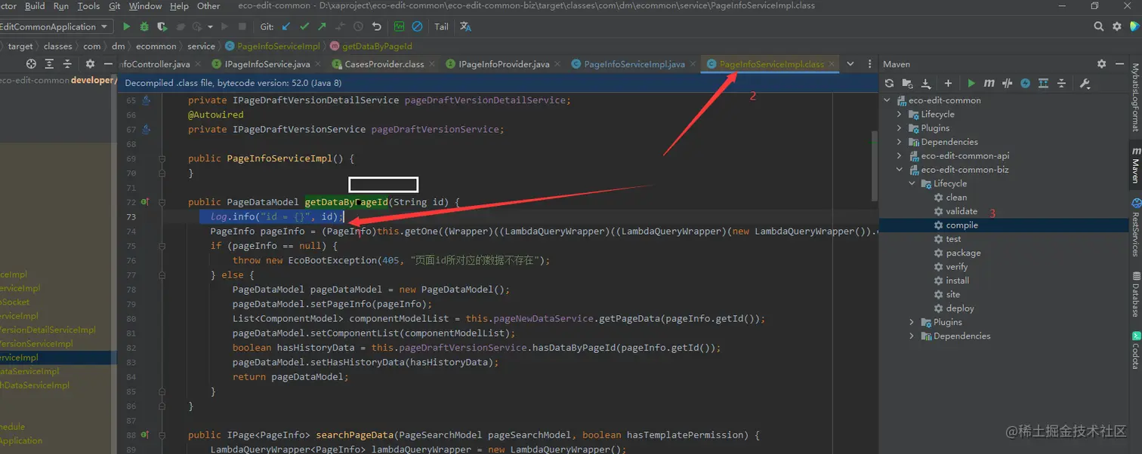Start debugging with the bug icon
Image resolution: width=1142 pixels, height=454 pixels.
tap(144, 26)
